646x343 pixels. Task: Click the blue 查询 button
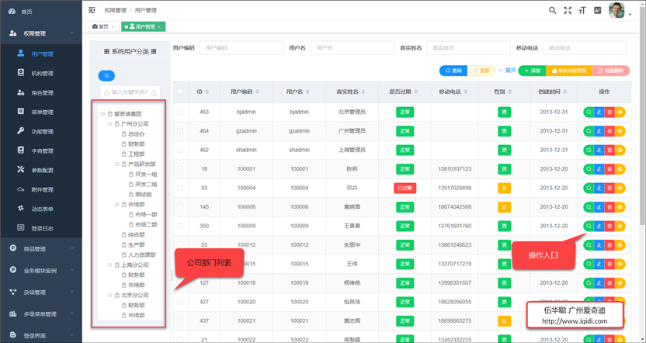[452, 71]
